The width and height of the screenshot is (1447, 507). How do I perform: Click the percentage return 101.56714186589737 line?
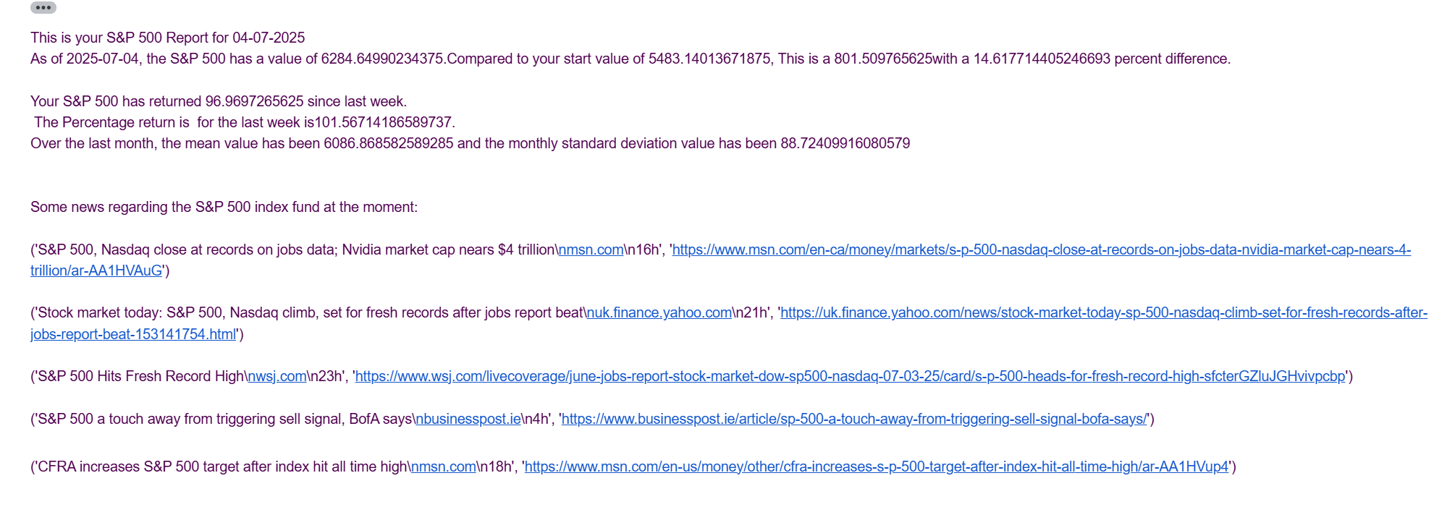click(x=245, y=122)
